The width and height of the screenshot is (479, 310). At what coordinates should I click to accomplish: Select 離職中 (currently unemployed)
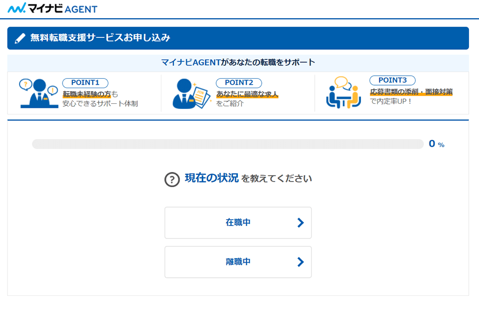[238, 262]
